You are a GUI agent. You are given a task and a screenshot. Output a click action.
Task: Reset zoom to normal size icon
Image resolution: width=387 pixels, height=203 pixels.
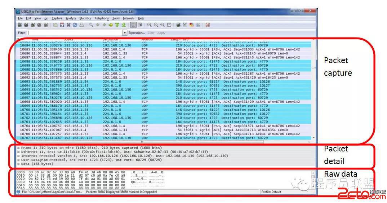point(163,25)
